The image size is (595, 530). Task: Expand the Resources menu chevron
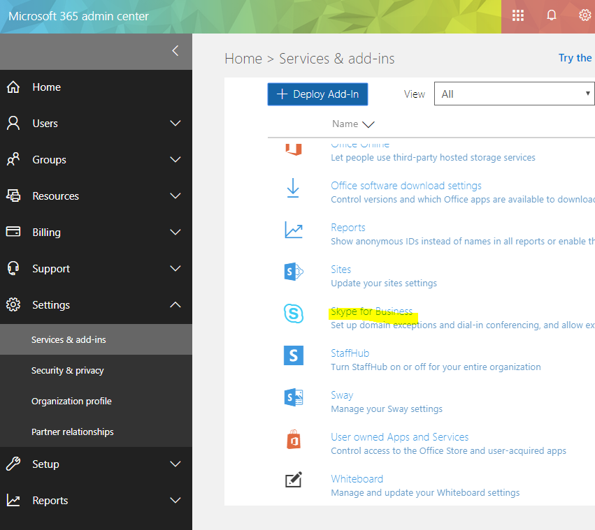tap(175, 196)
